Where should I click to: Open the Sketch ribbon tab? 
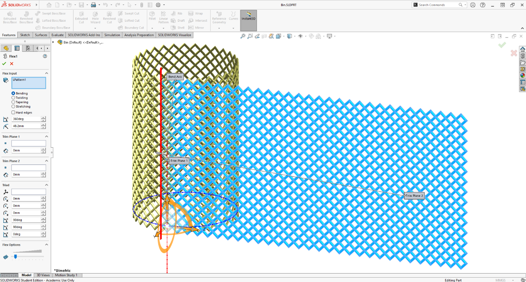[25, 35]
